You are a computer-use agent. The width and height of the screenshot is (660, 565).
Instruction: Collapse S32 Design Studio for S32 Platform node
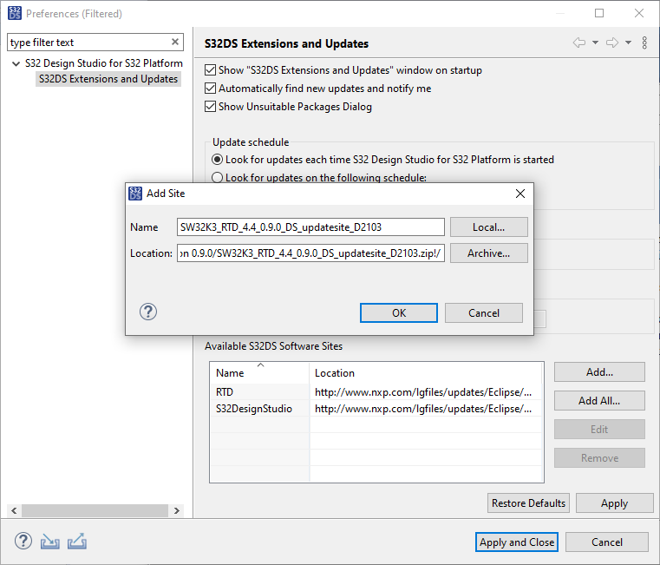(x=16, y=63)
